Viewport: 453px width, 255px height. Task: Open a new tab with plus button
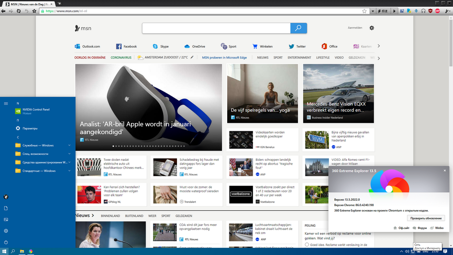(x=59, y=3)
